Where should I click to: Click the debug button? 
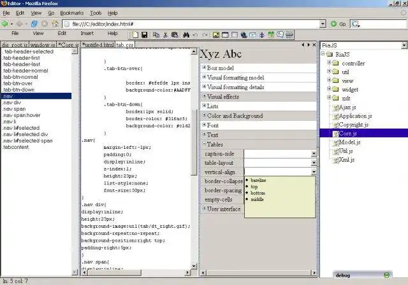363,275
